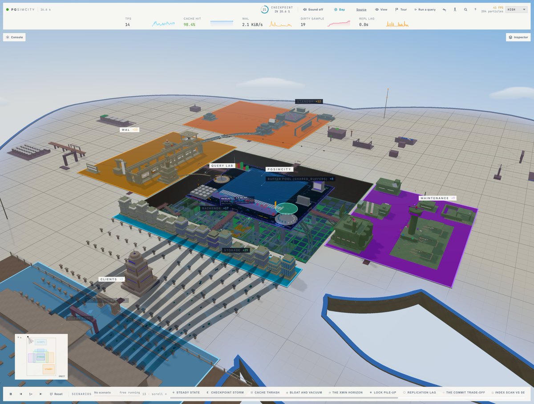Open the Console panel
The width and height of the screenshot is (534, 404).
[14, 37]
